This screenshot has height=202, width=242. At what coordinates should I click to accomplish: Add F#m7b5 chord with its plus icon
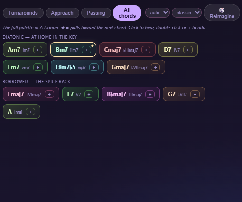[94, 67]
